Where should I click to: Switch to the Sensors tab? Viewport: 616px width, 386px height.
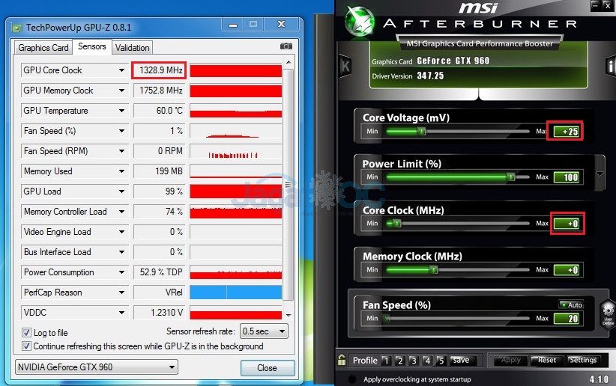coord(92,46)
